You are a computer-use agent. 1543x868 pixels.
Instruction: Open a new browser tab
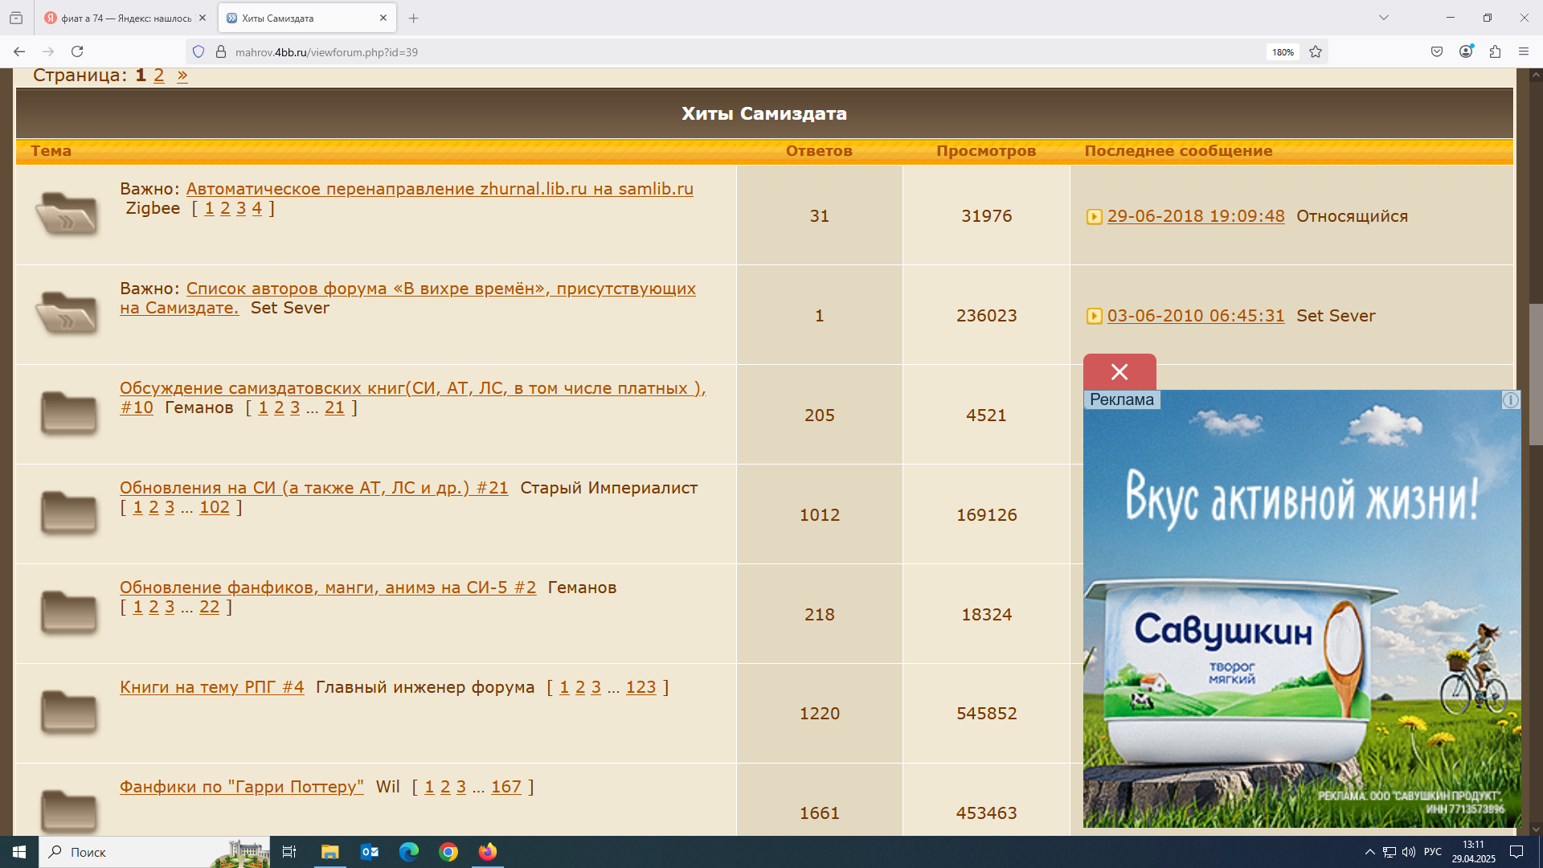click(413, 18)
